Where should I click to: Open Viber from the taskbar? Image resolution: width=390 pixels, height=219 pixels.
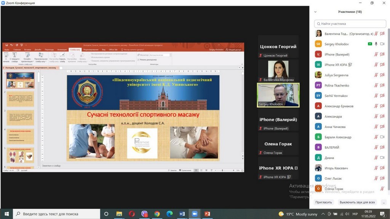[x=144, y=214]
